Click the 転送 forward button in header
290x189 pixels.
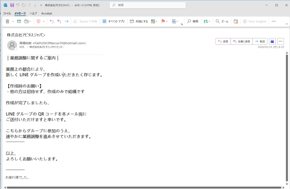260,41
